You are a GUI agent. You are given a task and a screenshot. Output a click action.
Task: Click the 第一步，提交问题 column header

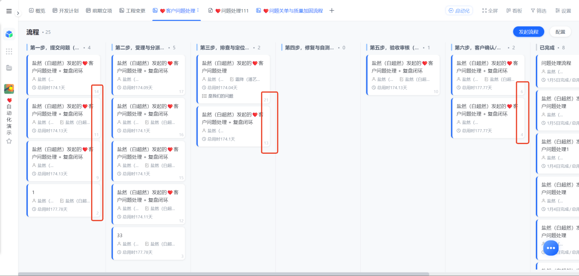tap(55, 47)
